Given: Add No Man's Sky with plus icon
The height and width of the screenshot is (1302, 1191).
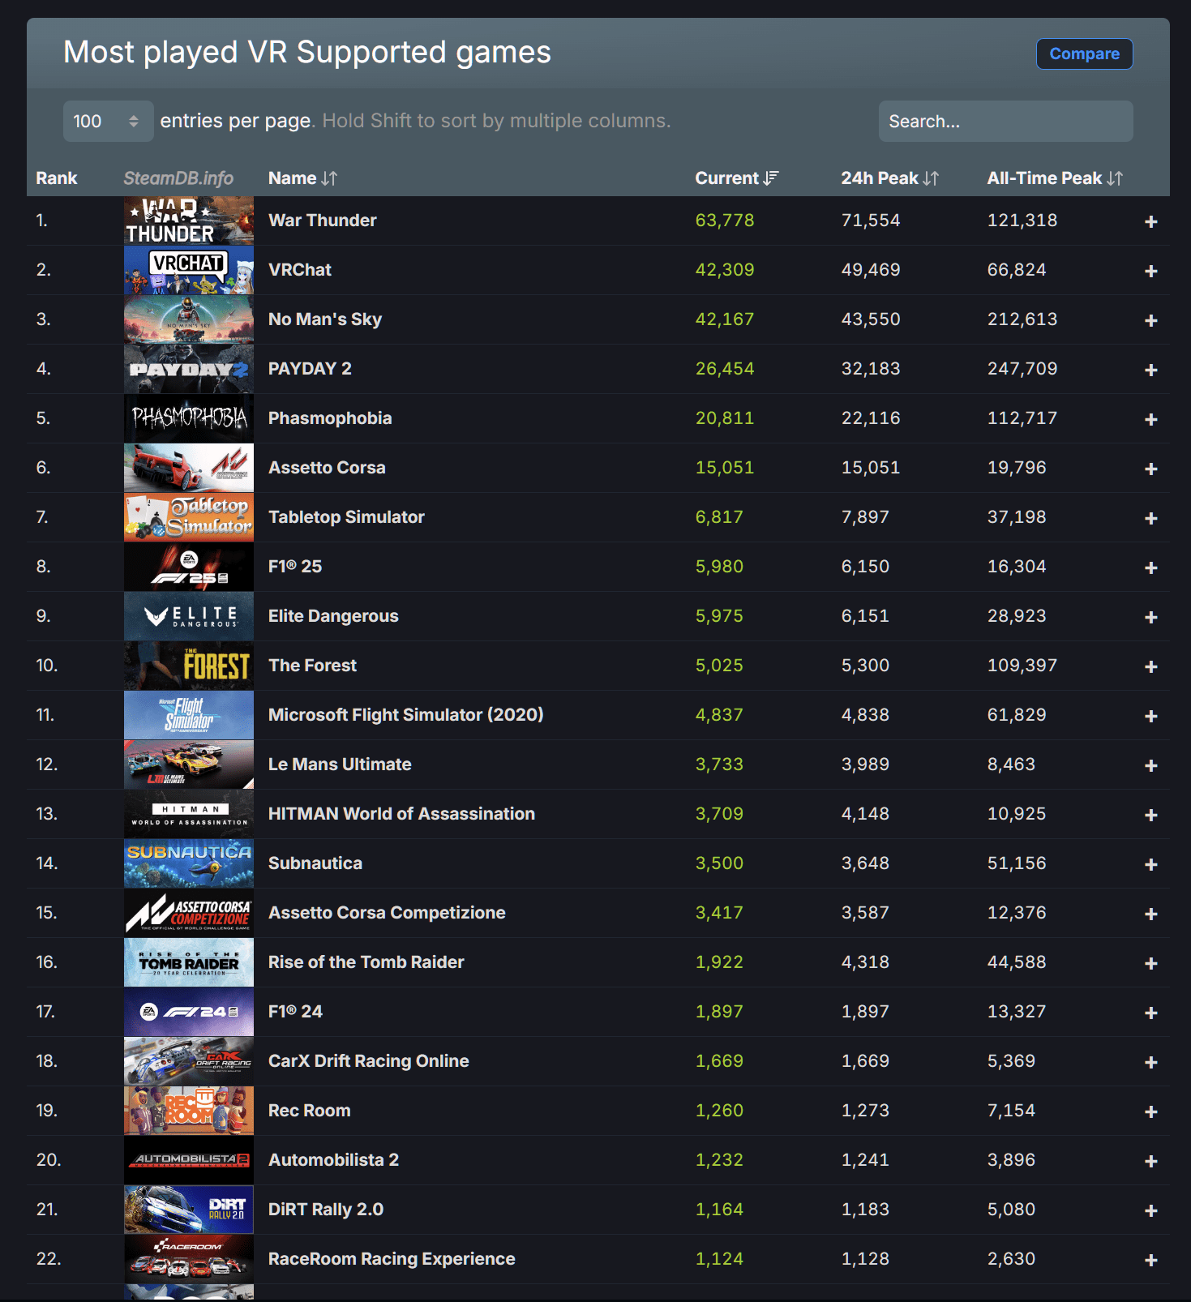Looking at the screenshot, I should tap(1150, 320).
